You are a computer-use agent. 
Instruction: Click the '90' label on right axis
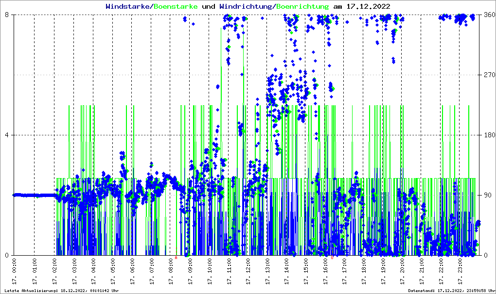[488, 195]
